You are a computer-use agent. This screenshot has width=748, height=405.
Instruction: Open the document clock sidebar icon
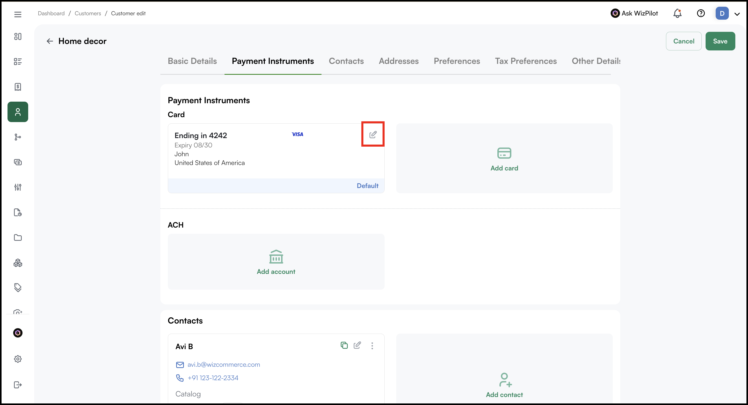click(18, 213)
